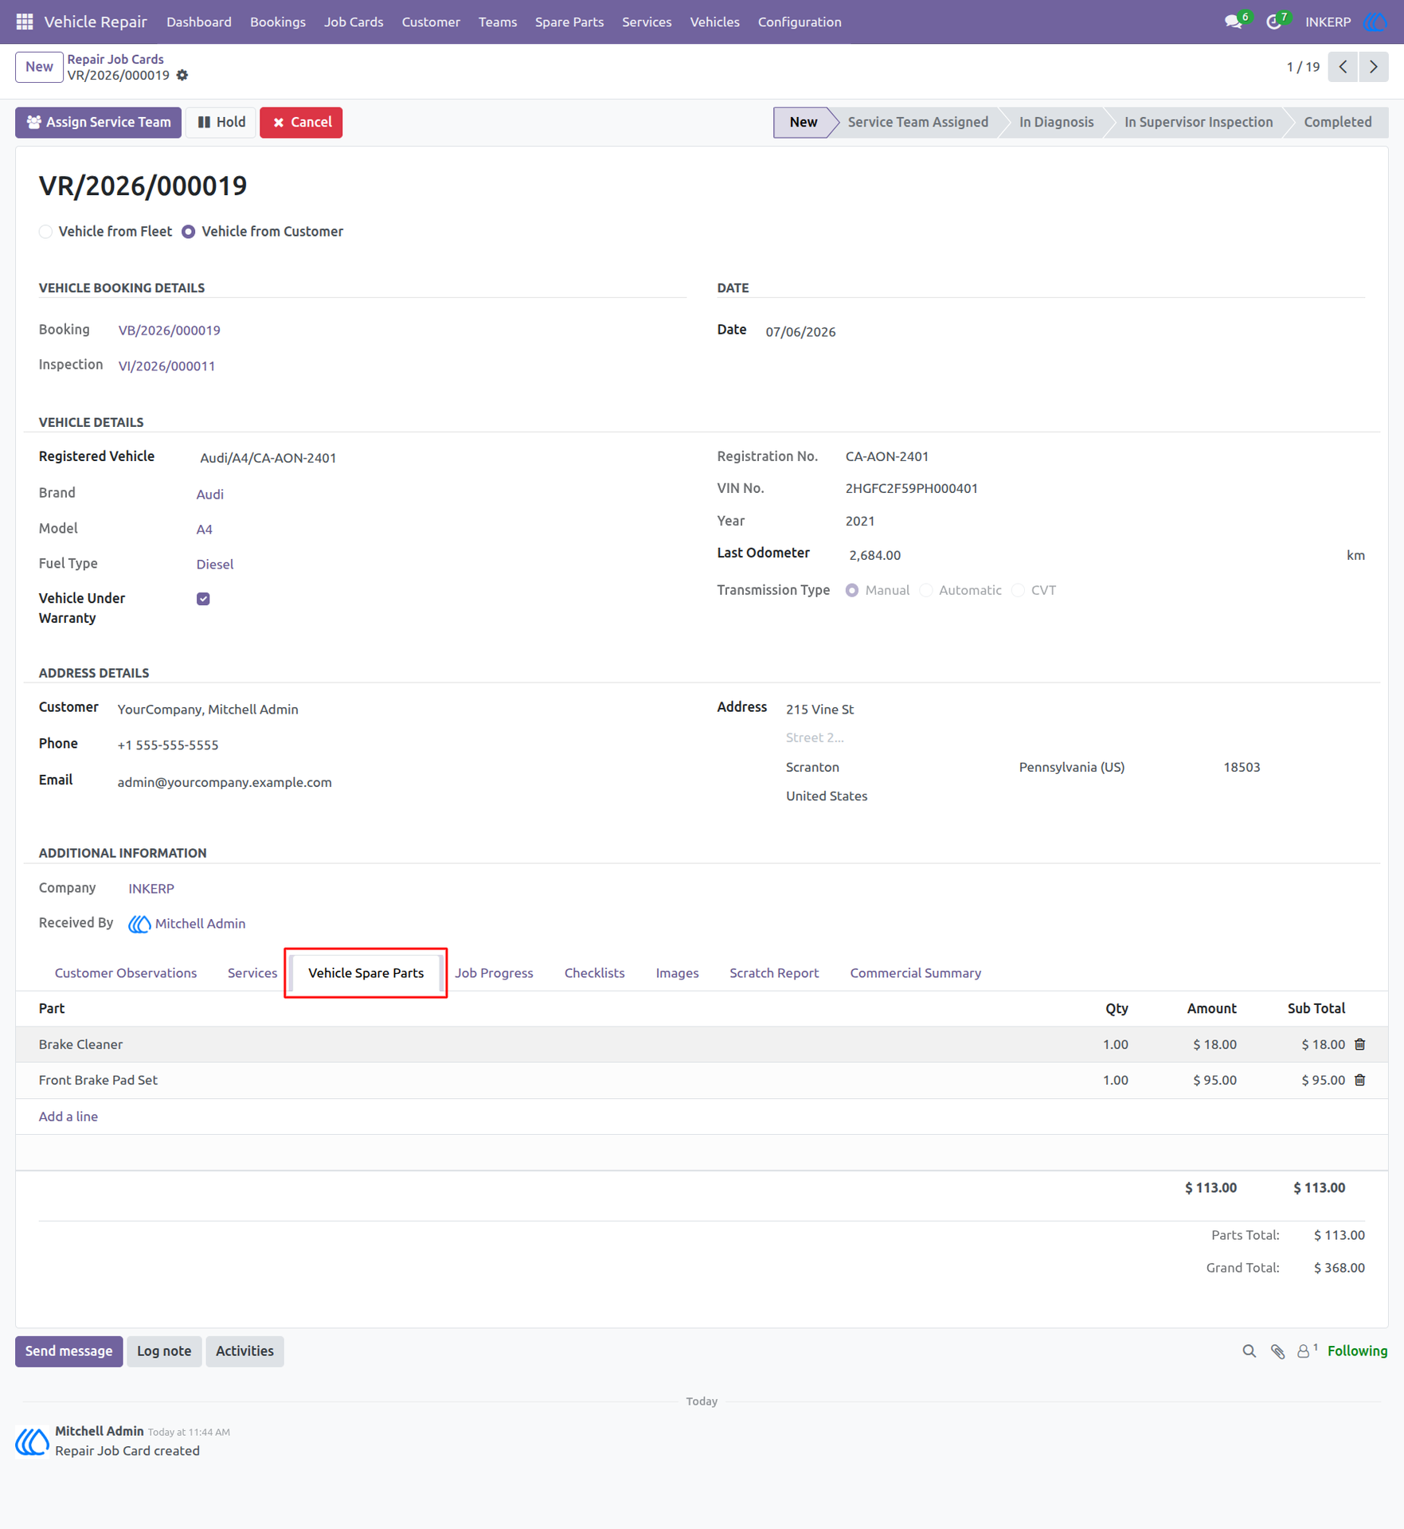Open the conversations chat icon
This screenshot has width=1404, height=1529.
[1235, 22]
